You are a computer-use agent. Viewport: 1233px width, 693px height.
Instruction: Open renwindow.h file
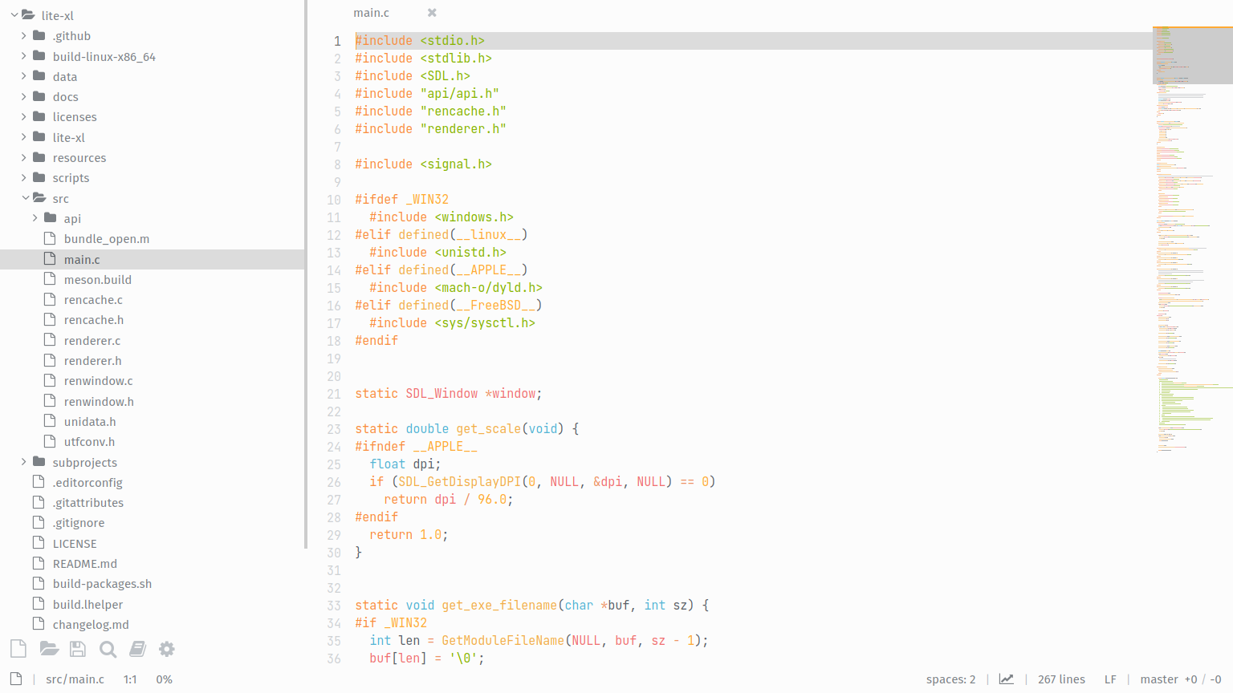[x=99, y=401]
